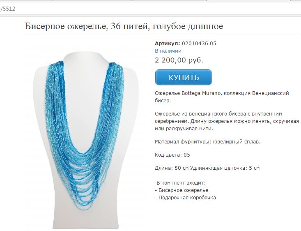Image resolution: width=301 pixels, height=231 pixels.
Task: Click the product title Бисерное ожерелье, 36 нитей
Action: tap(124, 26)
